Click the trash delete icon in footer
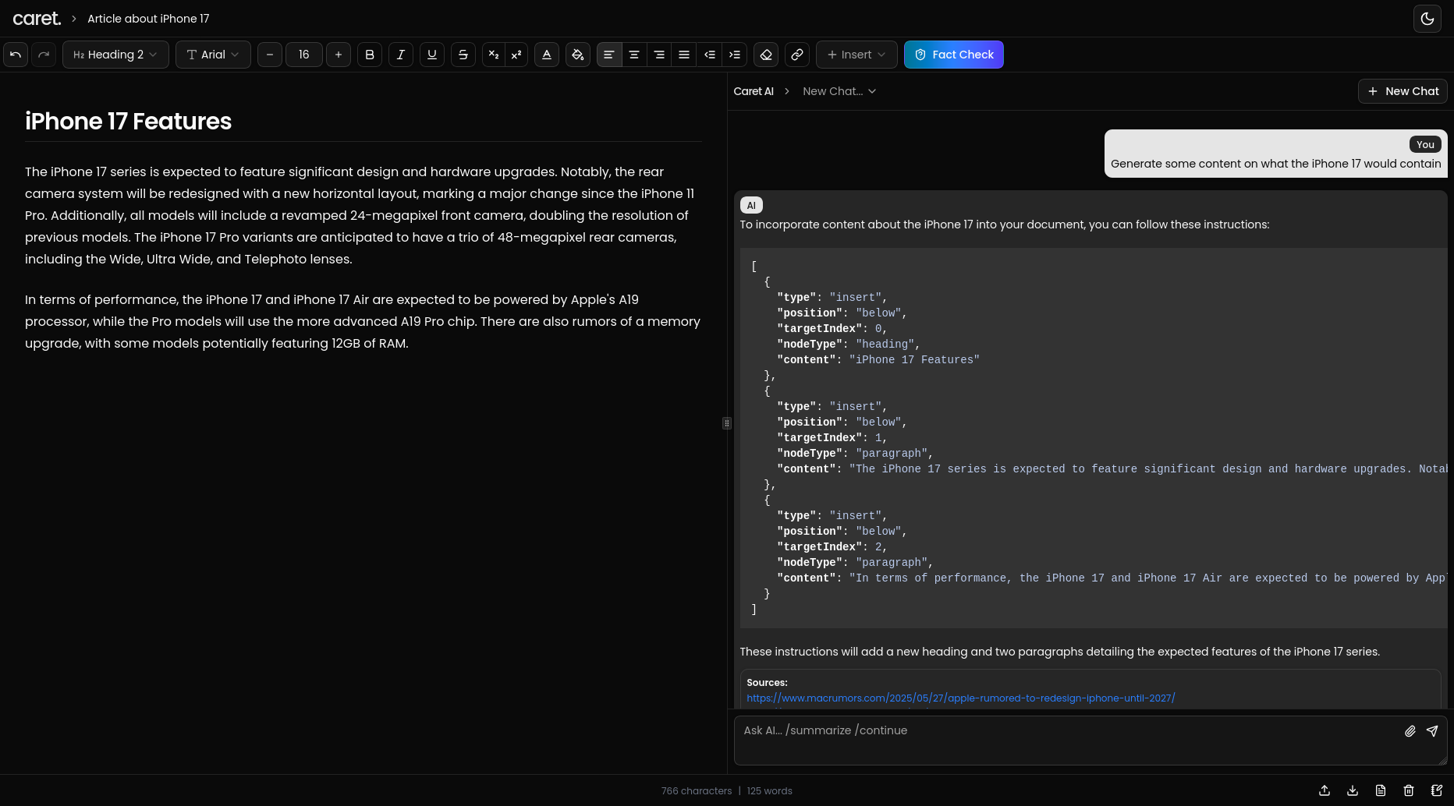 point(1409,790)
